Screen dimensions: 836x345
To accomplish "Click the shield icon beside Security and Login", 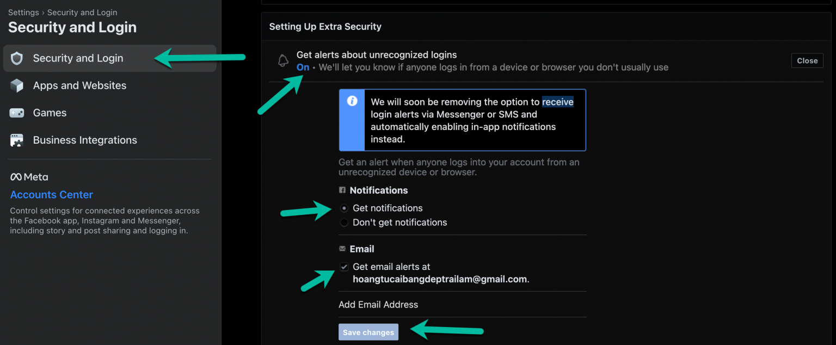I will pyautogui.click(x=17, y=58).
